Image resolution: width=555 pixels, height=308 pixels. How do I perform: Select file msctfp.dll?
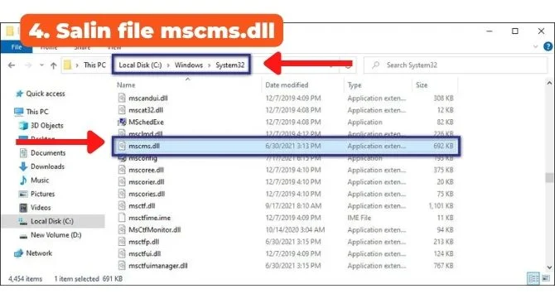[143, 242]
